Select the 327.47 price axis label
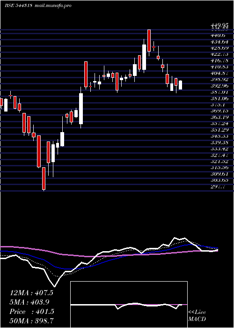The width and height of the screenshot is (234, 328). (x=219, y=155)
